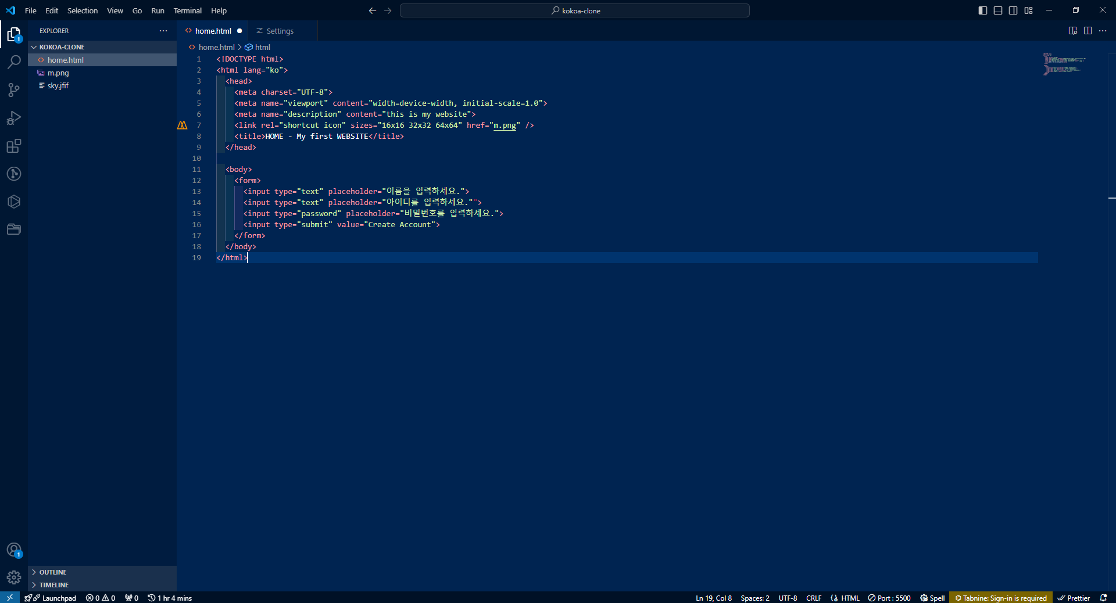Click the minimap code preview
Viewport: 1116px width, 603px height.
coord(1064,64)
